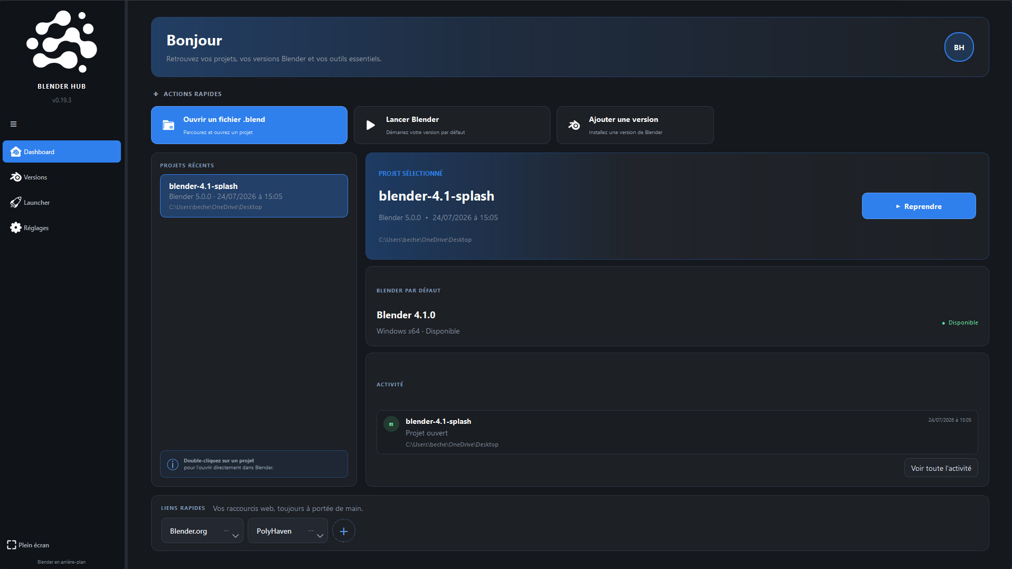The width and height of the screenshot is (1012, 569).
Task: Click the Blender 4.1.0 default version title
Action: [406, 315]
